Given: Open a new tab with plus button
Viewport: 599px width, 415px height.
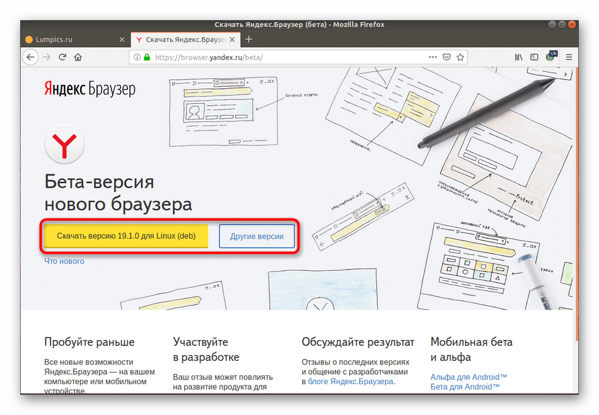Looking at the screenshot, I should (x=248, y=40).
